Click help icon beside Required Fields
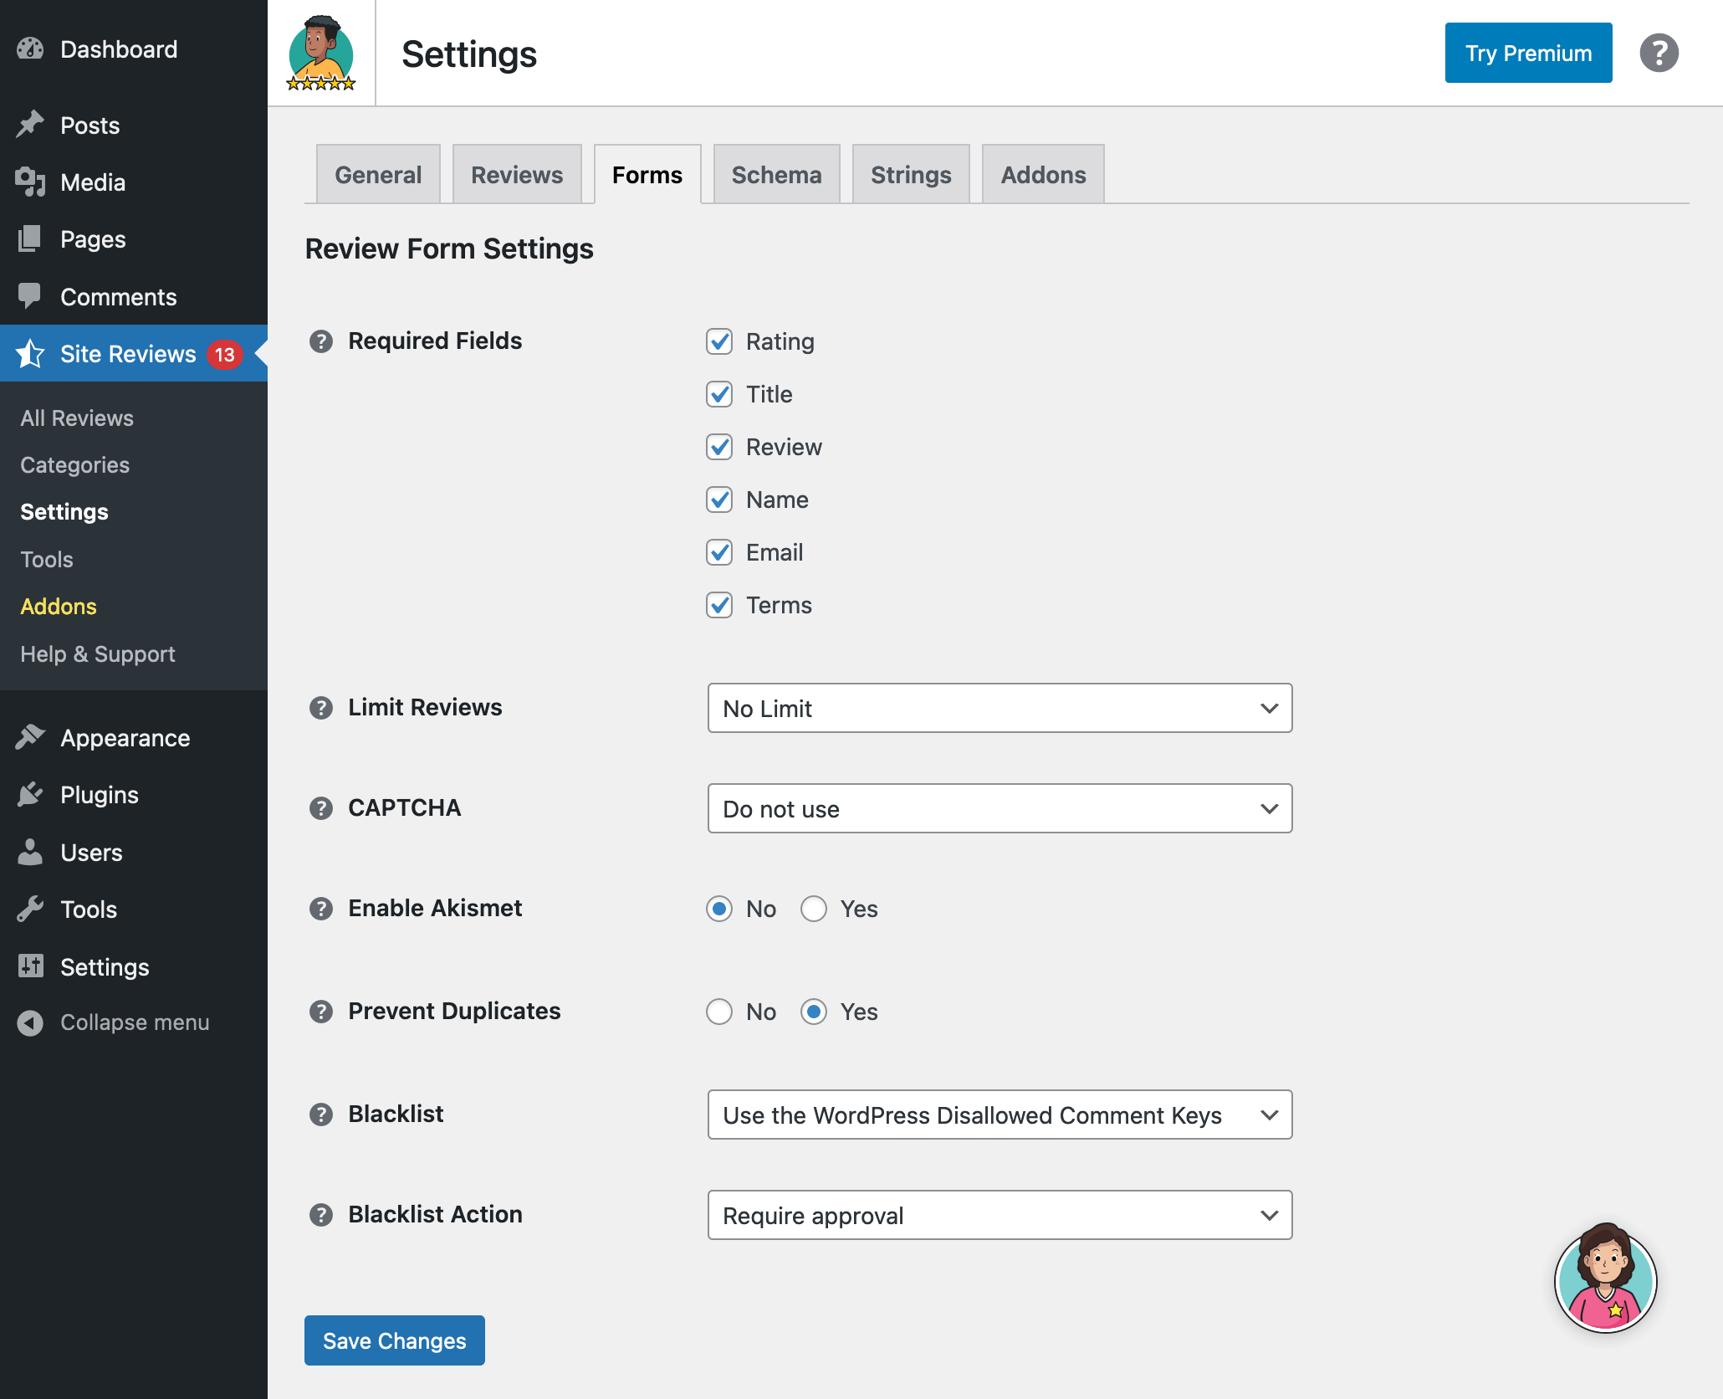 pos(321,341)
